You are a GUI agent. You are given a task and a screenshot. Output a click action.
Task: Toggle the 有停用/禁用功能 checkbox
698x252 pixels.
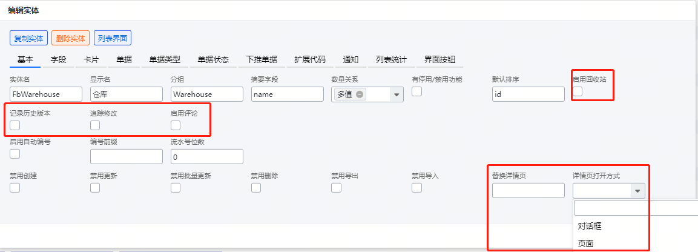tap(416, 91)
